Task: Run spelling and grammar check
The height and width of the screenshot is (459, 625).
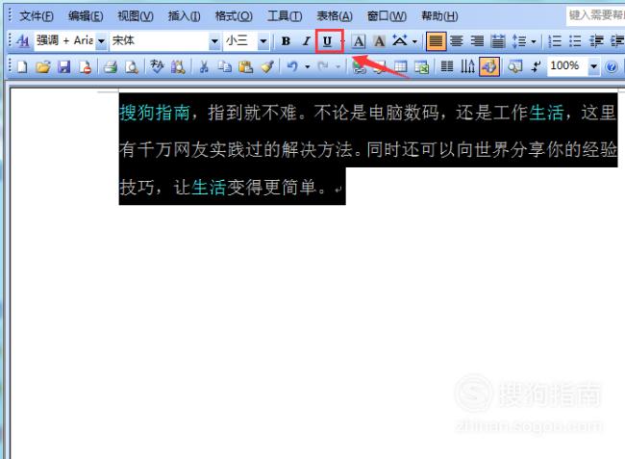Action: (157, 66)
